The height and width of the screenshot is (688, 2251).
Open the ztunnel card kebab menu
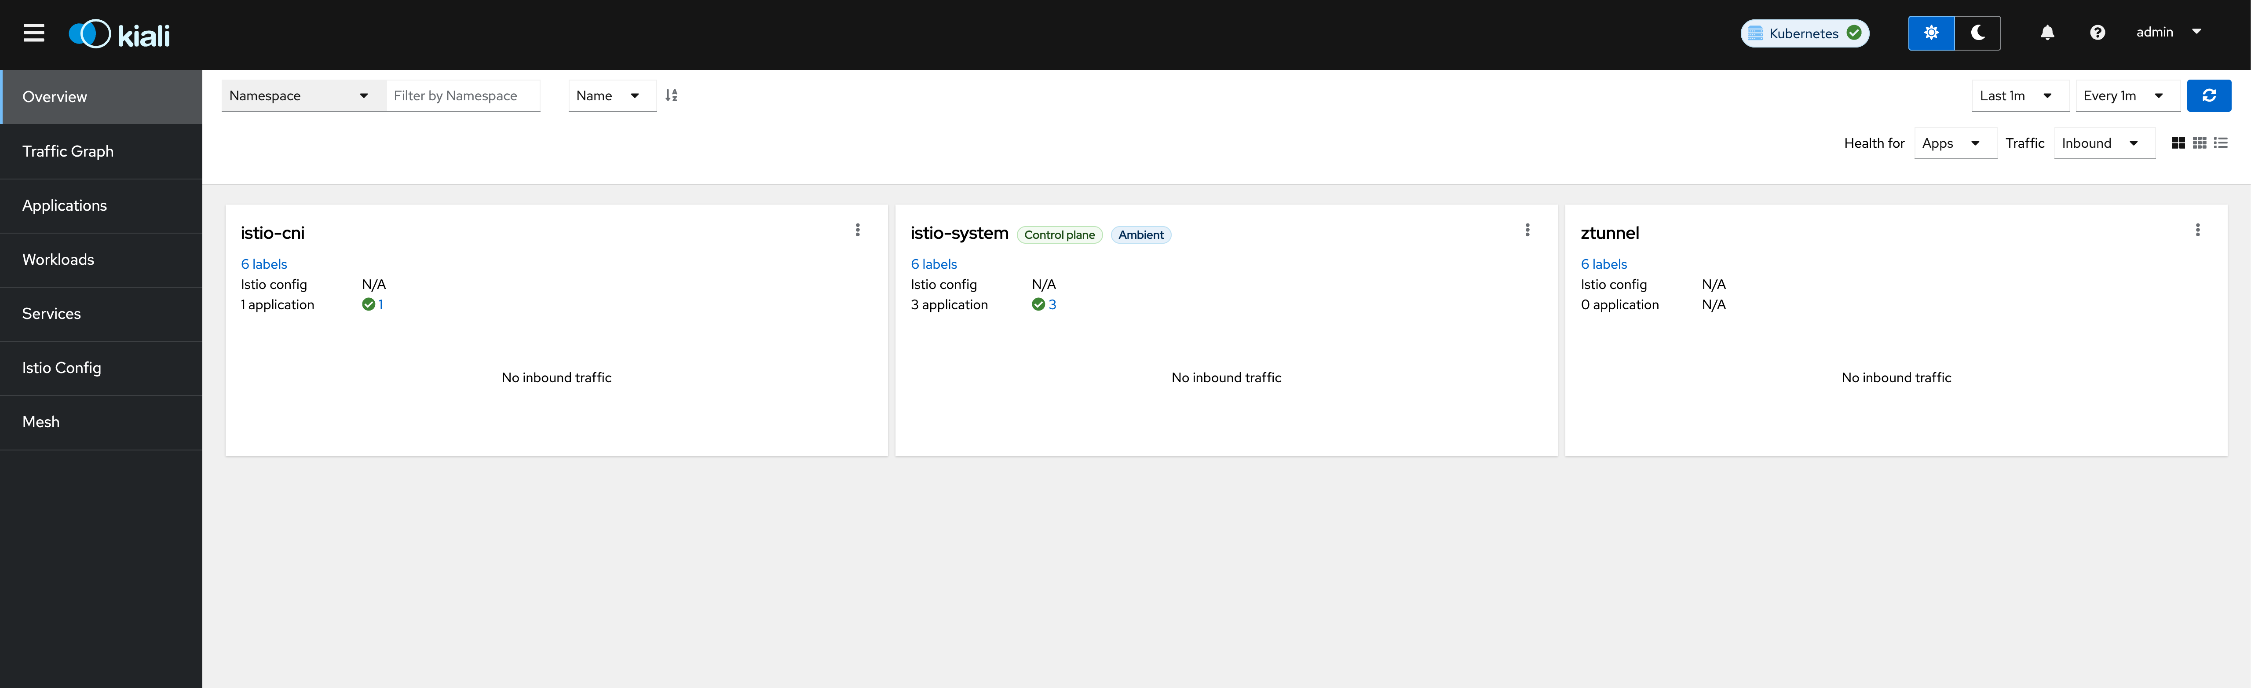pos(2197,230)
